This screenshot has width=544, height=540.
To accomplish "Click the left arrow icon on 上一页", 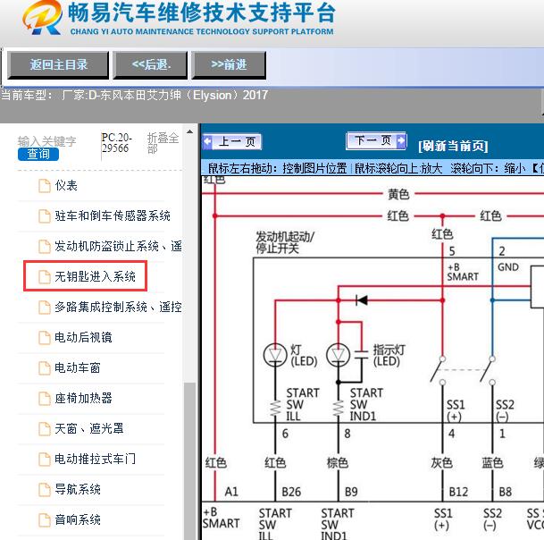I will (208, 141).
